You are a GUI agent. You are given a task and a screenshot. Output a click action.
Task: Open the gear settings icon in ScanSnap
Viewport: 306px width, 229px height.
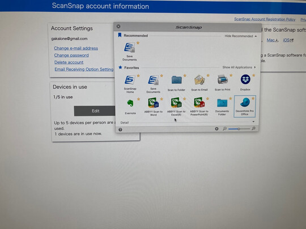[x=216, y=129]
